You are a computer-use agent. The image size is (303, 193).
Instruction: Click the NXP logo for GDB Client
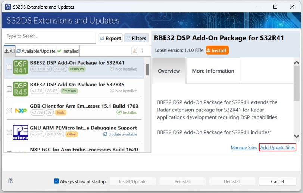pos(21,111)
